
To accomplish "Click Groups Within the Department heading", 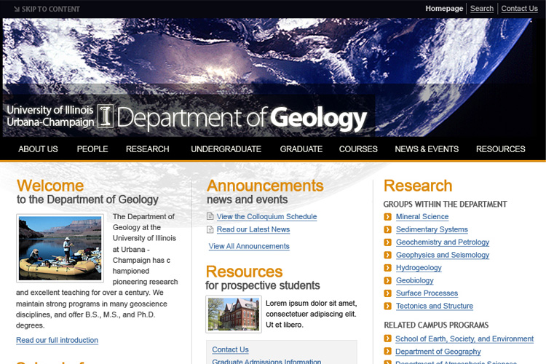I will click(x=445, y=204).
